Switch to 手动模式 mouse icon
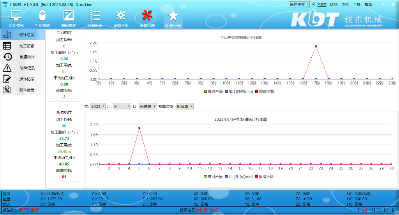Image resolution: width=399 pixels, height=215 pixels. coord(42,18)
